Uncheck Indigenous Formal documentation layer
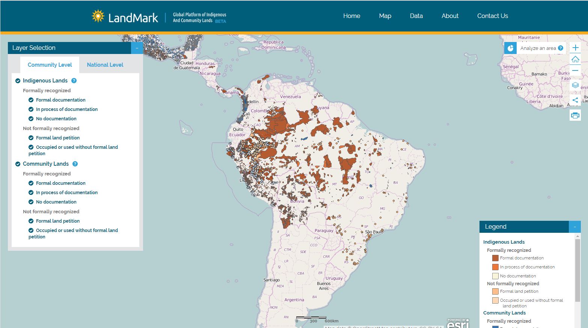 (31, 100)
